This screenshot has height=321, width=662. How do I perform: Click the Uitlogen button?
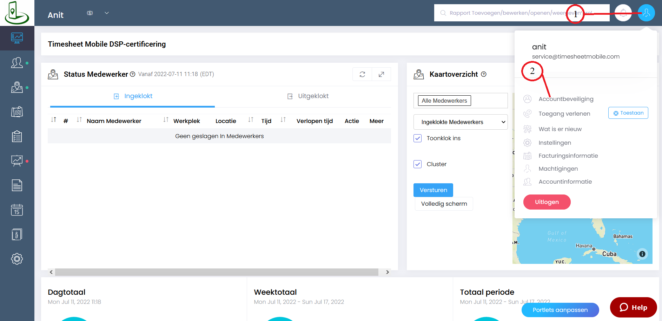pyautogui.click(x=547, y=202)
